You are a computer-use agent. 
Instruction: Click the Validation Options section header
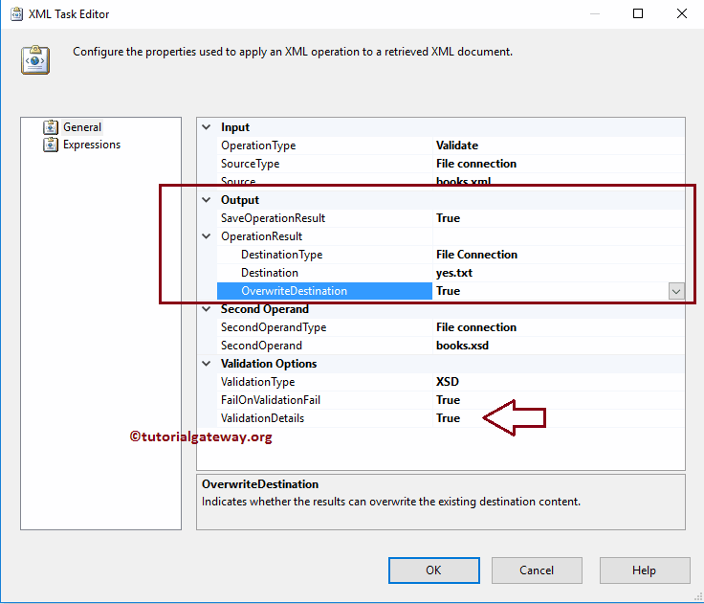point(269,364)
